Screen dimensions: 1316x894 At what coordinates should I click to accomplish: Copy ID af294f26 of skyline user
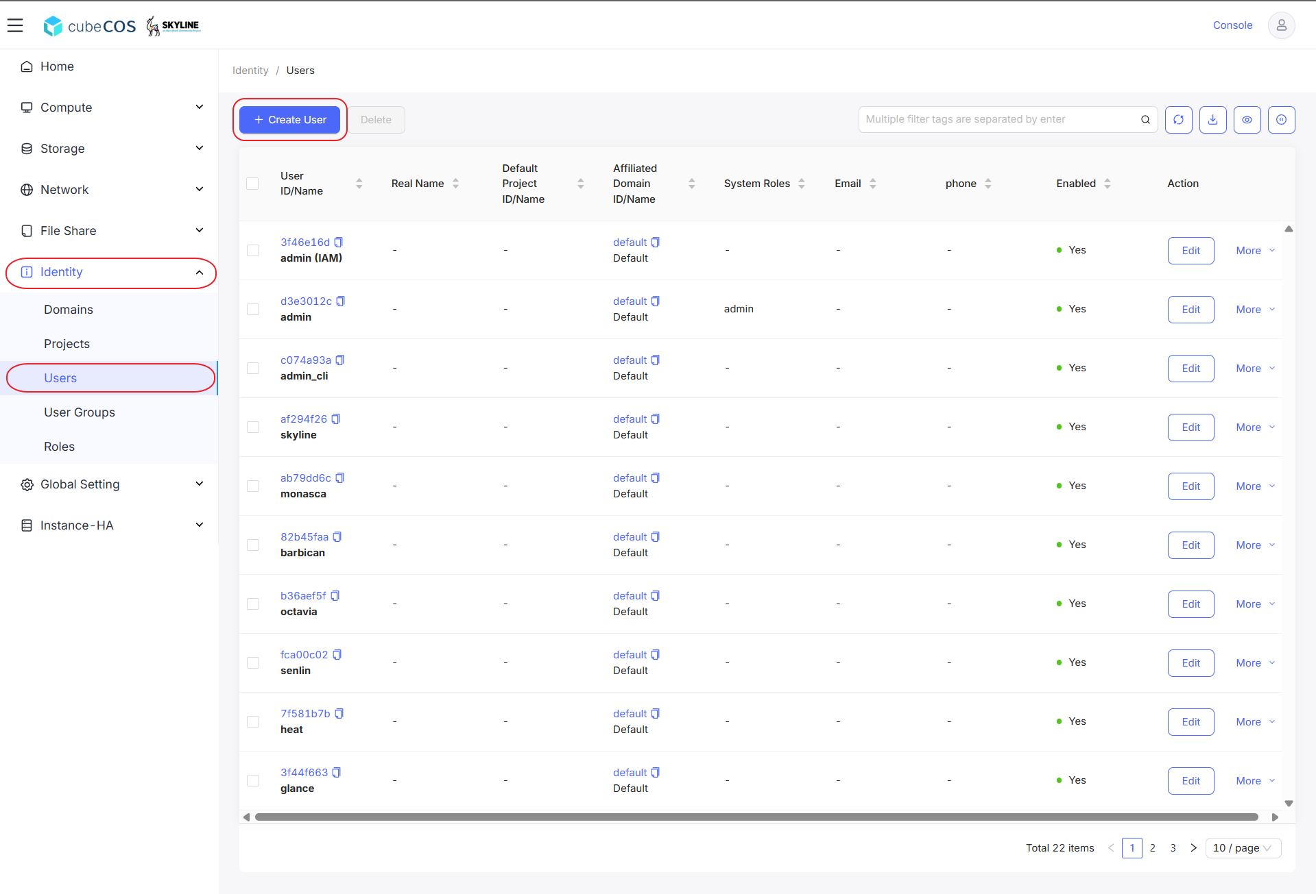(x=335, y=419)
